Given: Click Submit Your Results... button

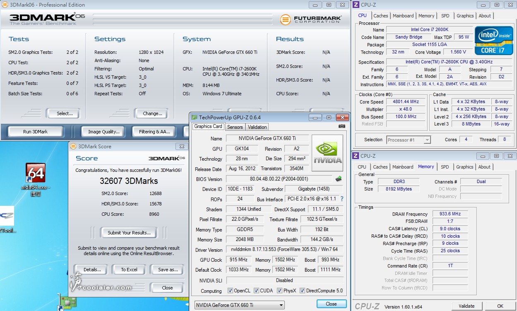Looking at the screenshot, I should click(129, 233).
